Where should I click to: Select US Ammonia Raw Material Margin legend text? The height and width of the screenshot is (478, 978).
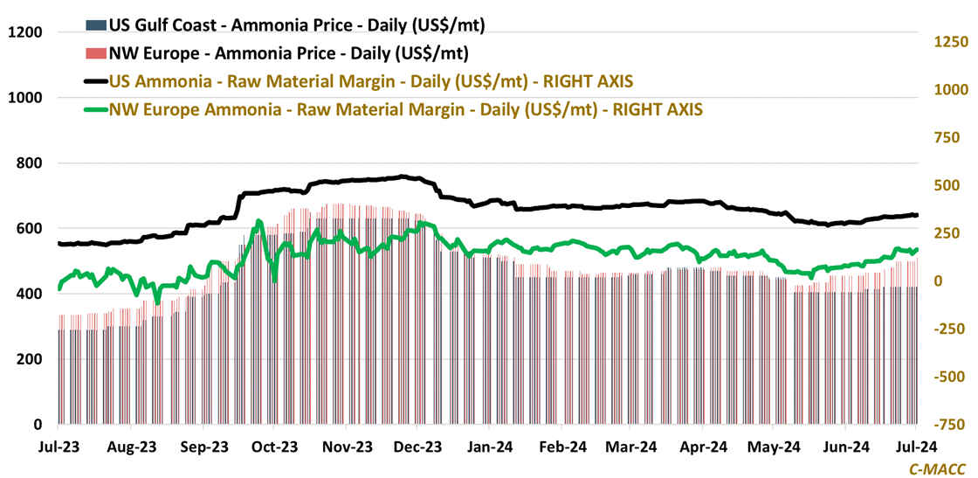tap(371, 81)
